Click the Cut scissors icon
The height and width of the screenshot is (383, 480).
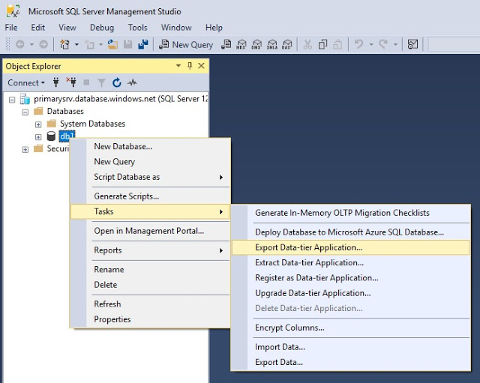coord(307,45)
